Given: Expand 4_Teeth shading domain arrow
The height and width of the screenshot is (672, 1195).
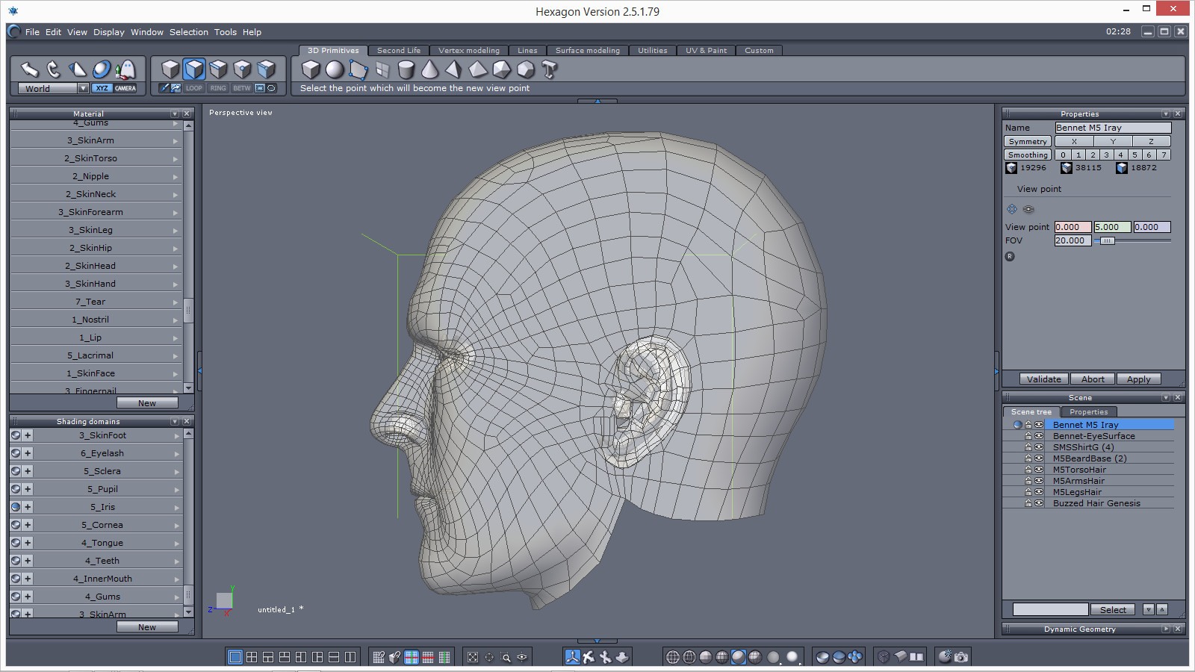Looking at the screenshot, I should (176, 561).
